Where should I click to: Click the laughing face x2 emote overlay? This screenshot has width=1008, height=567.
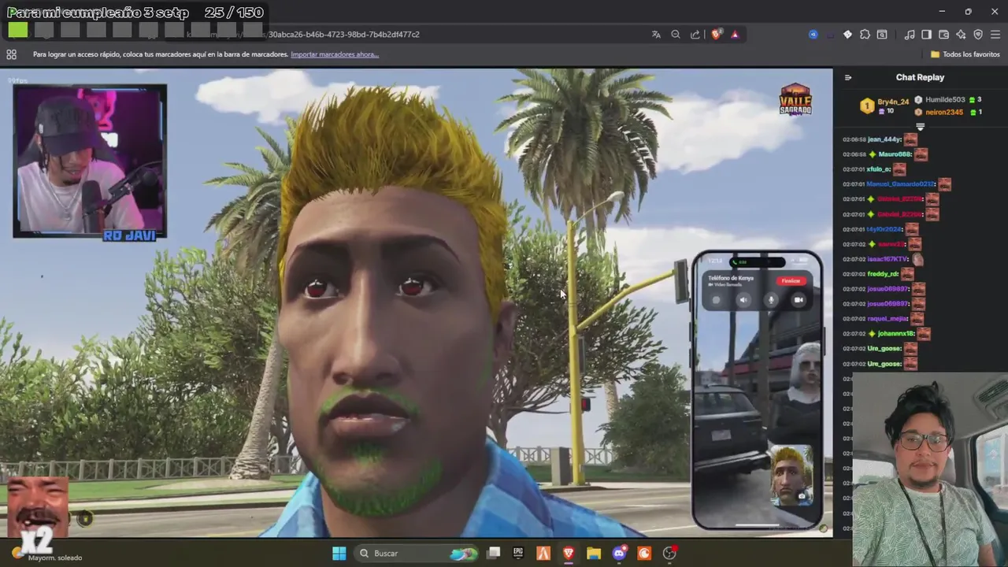point(37,516)
